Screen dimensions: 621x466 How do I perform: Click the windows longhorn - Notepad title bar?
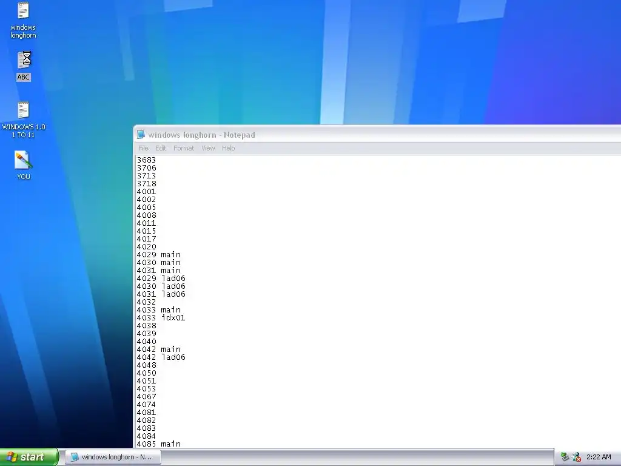(378, 135)
